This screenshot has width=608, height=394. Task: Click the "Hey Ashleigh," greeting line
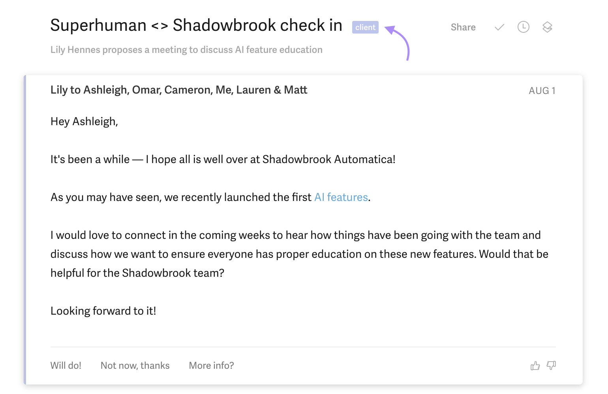point(84,122)
